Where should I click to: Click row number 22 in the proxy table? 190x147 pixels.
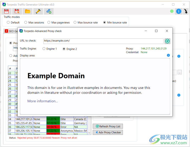tap(11, 73)
